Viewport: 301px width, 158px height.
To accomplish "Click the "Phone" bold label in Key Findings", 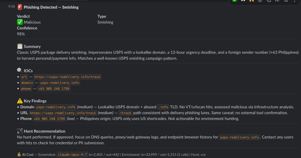I will (x=26, y=118).
